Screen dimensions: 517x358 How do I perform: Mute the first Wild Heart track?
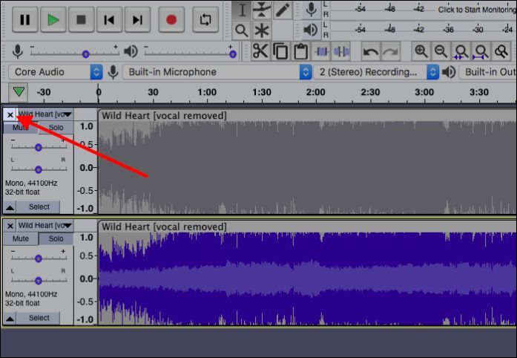(21, 128)
